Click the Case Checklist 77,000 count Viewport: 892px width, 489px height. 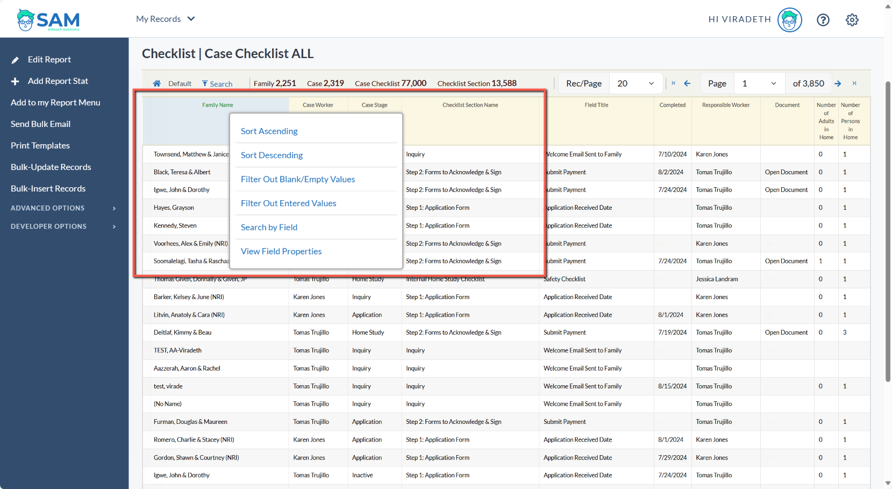tap(390, 83)
